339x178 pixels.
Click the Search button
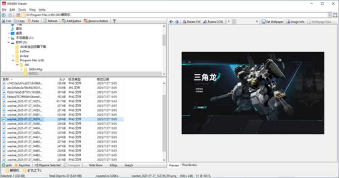pyautogui.click(x=128, y=165)
